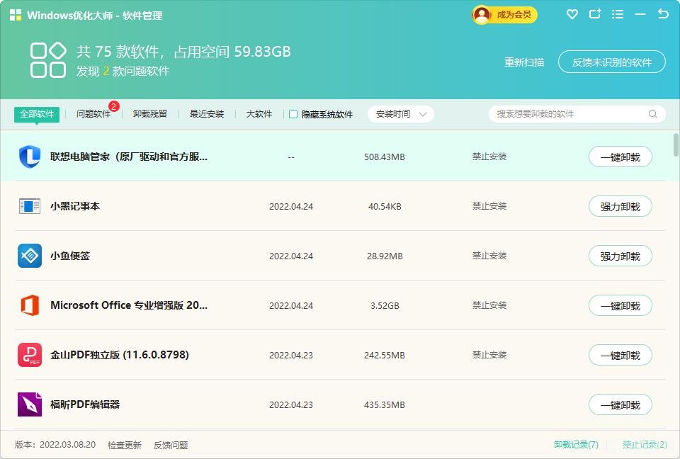Select the Microsoft Office app icon
Image resolution: width=680 pixels, height=459 pixels.
29,305
